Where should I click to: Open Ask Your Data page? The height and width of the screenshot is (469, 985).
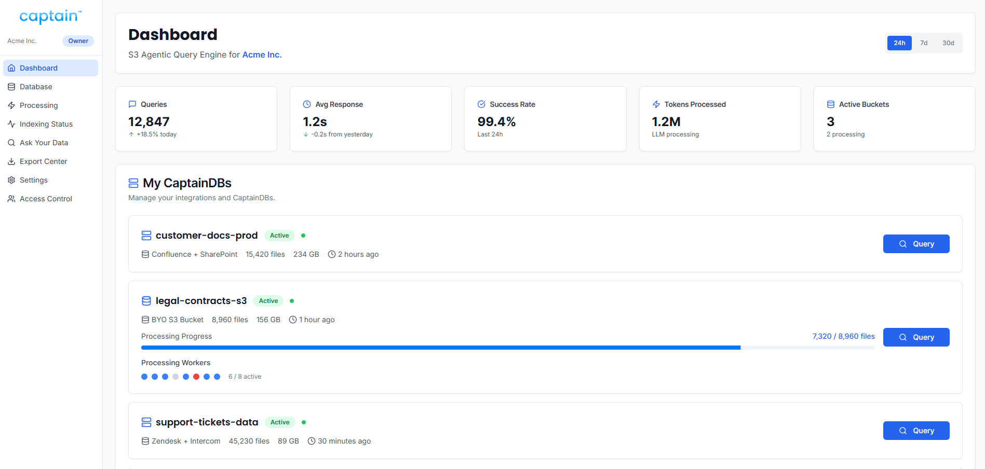[50, 143]
